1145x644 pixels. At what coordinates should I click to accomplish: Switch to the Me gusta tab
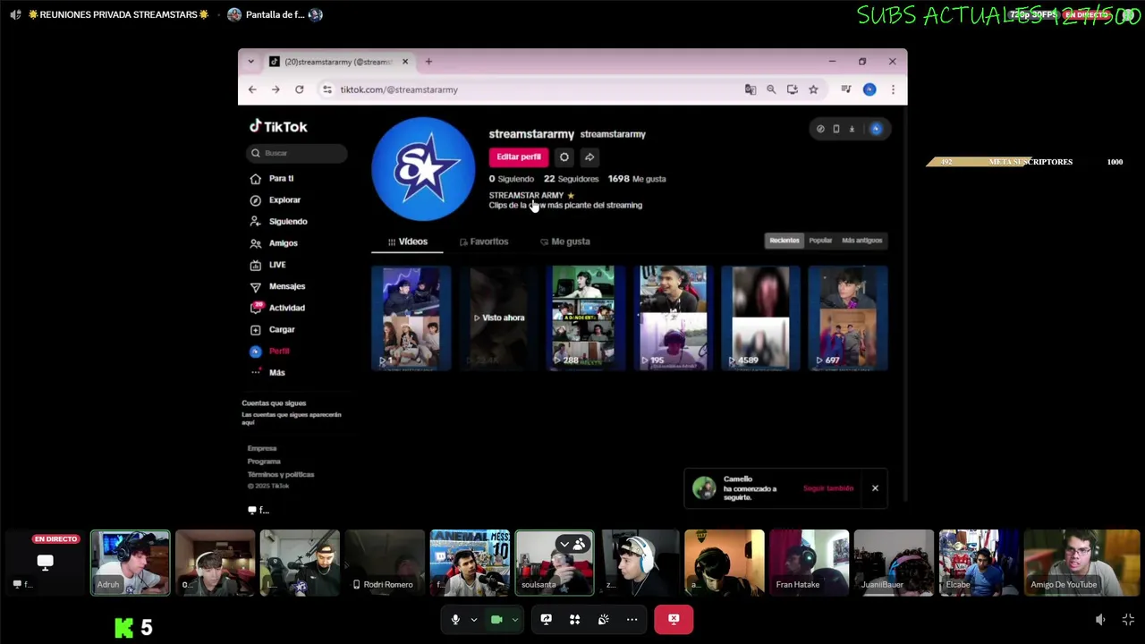coord(565,241)
